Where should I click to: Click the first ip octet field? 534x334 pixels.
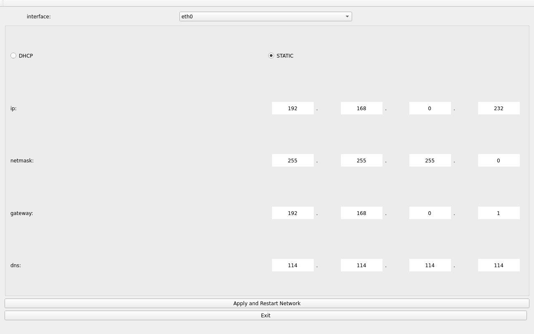(292, 108)
